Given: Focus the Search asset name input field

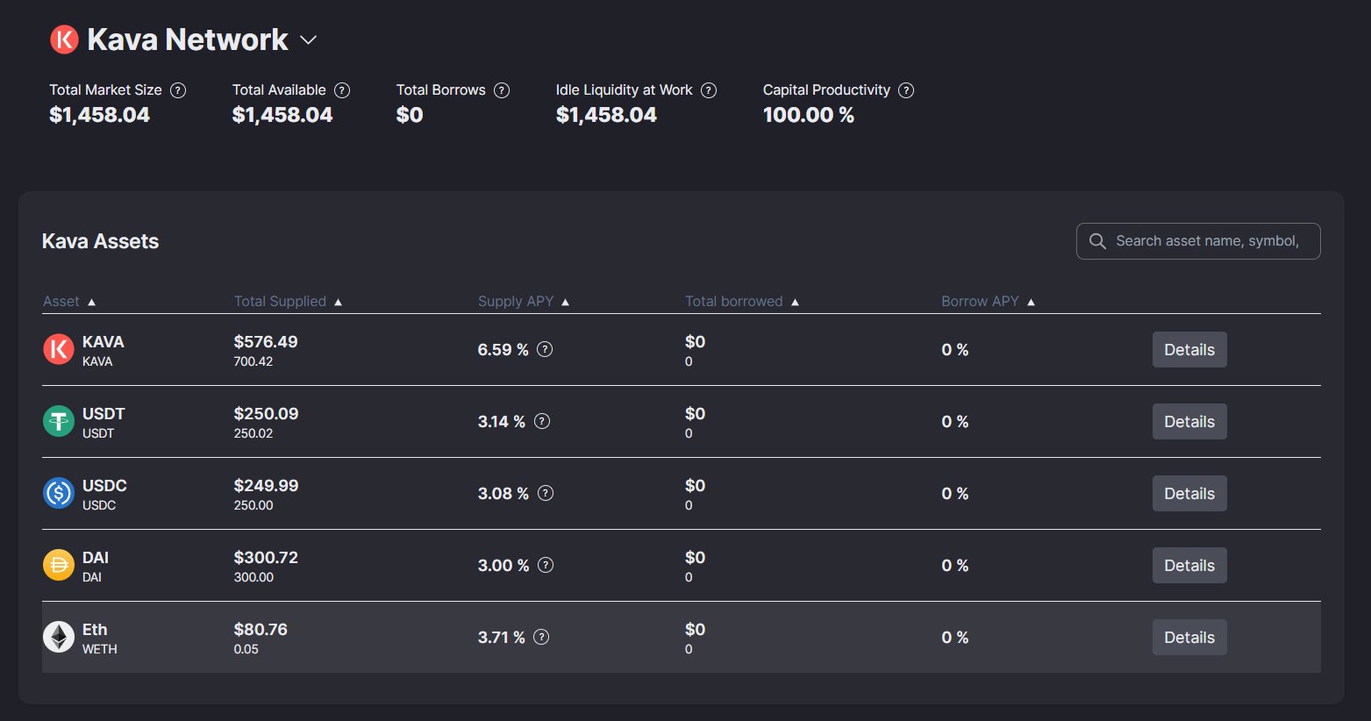Looking at the screenshot, I should 1198,241.
